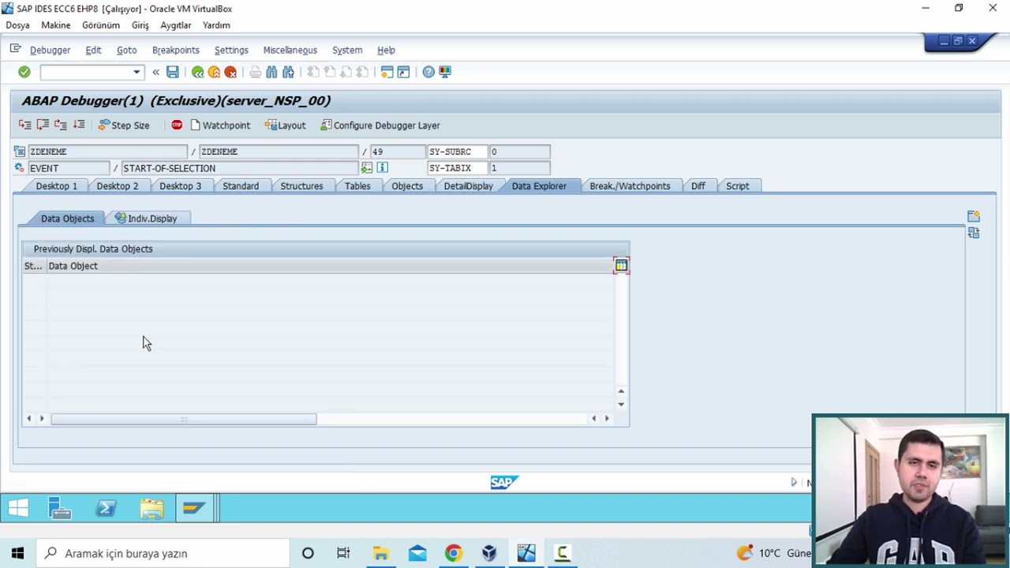The image size is (1010, 568).
Task: Click the Watchpoint button
Action: (220, 125)
